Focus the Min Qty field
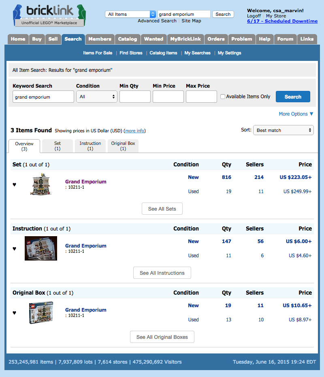This screenshot has width=324, height=377. pyautogui.click(x=135, y=97)
